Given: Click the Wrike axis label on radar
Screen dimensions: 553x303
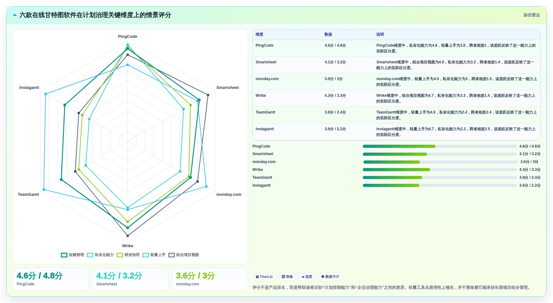Looking at the screenshot, I should pos(128,246).
